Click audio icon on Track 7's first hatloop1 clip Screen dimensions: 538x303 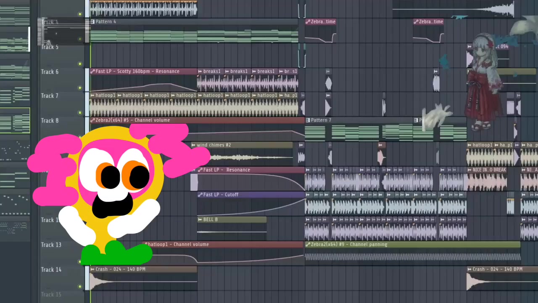[x=92, y=96]
